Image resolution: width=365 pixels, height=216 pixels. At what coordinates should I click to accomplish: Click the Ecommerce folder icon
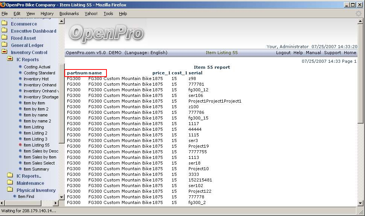5,24
